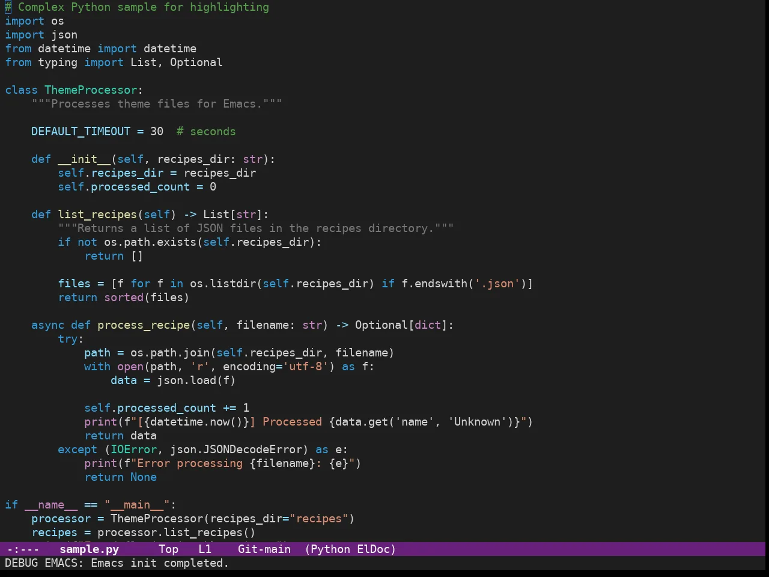Click the echo area message 'Emacs init completed.'
769x577 pixels.
[159, 563]
